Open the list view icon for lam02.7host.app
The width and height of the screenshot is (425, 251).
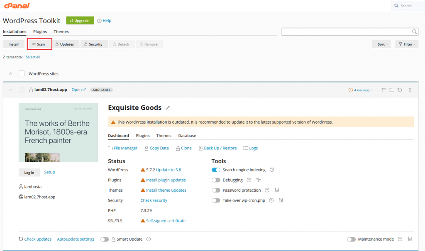[384, 90]
